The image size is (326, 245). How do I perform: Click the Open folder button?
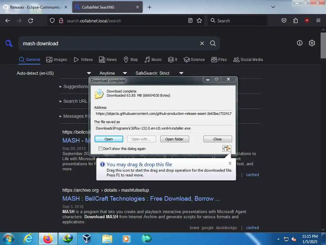pos(174,139)
